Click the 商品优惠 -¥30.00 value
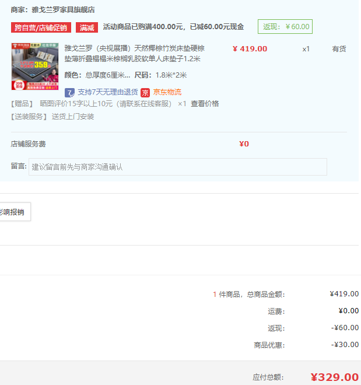The width and height of the screenshot is (361, 385). (x=345, y=345)
